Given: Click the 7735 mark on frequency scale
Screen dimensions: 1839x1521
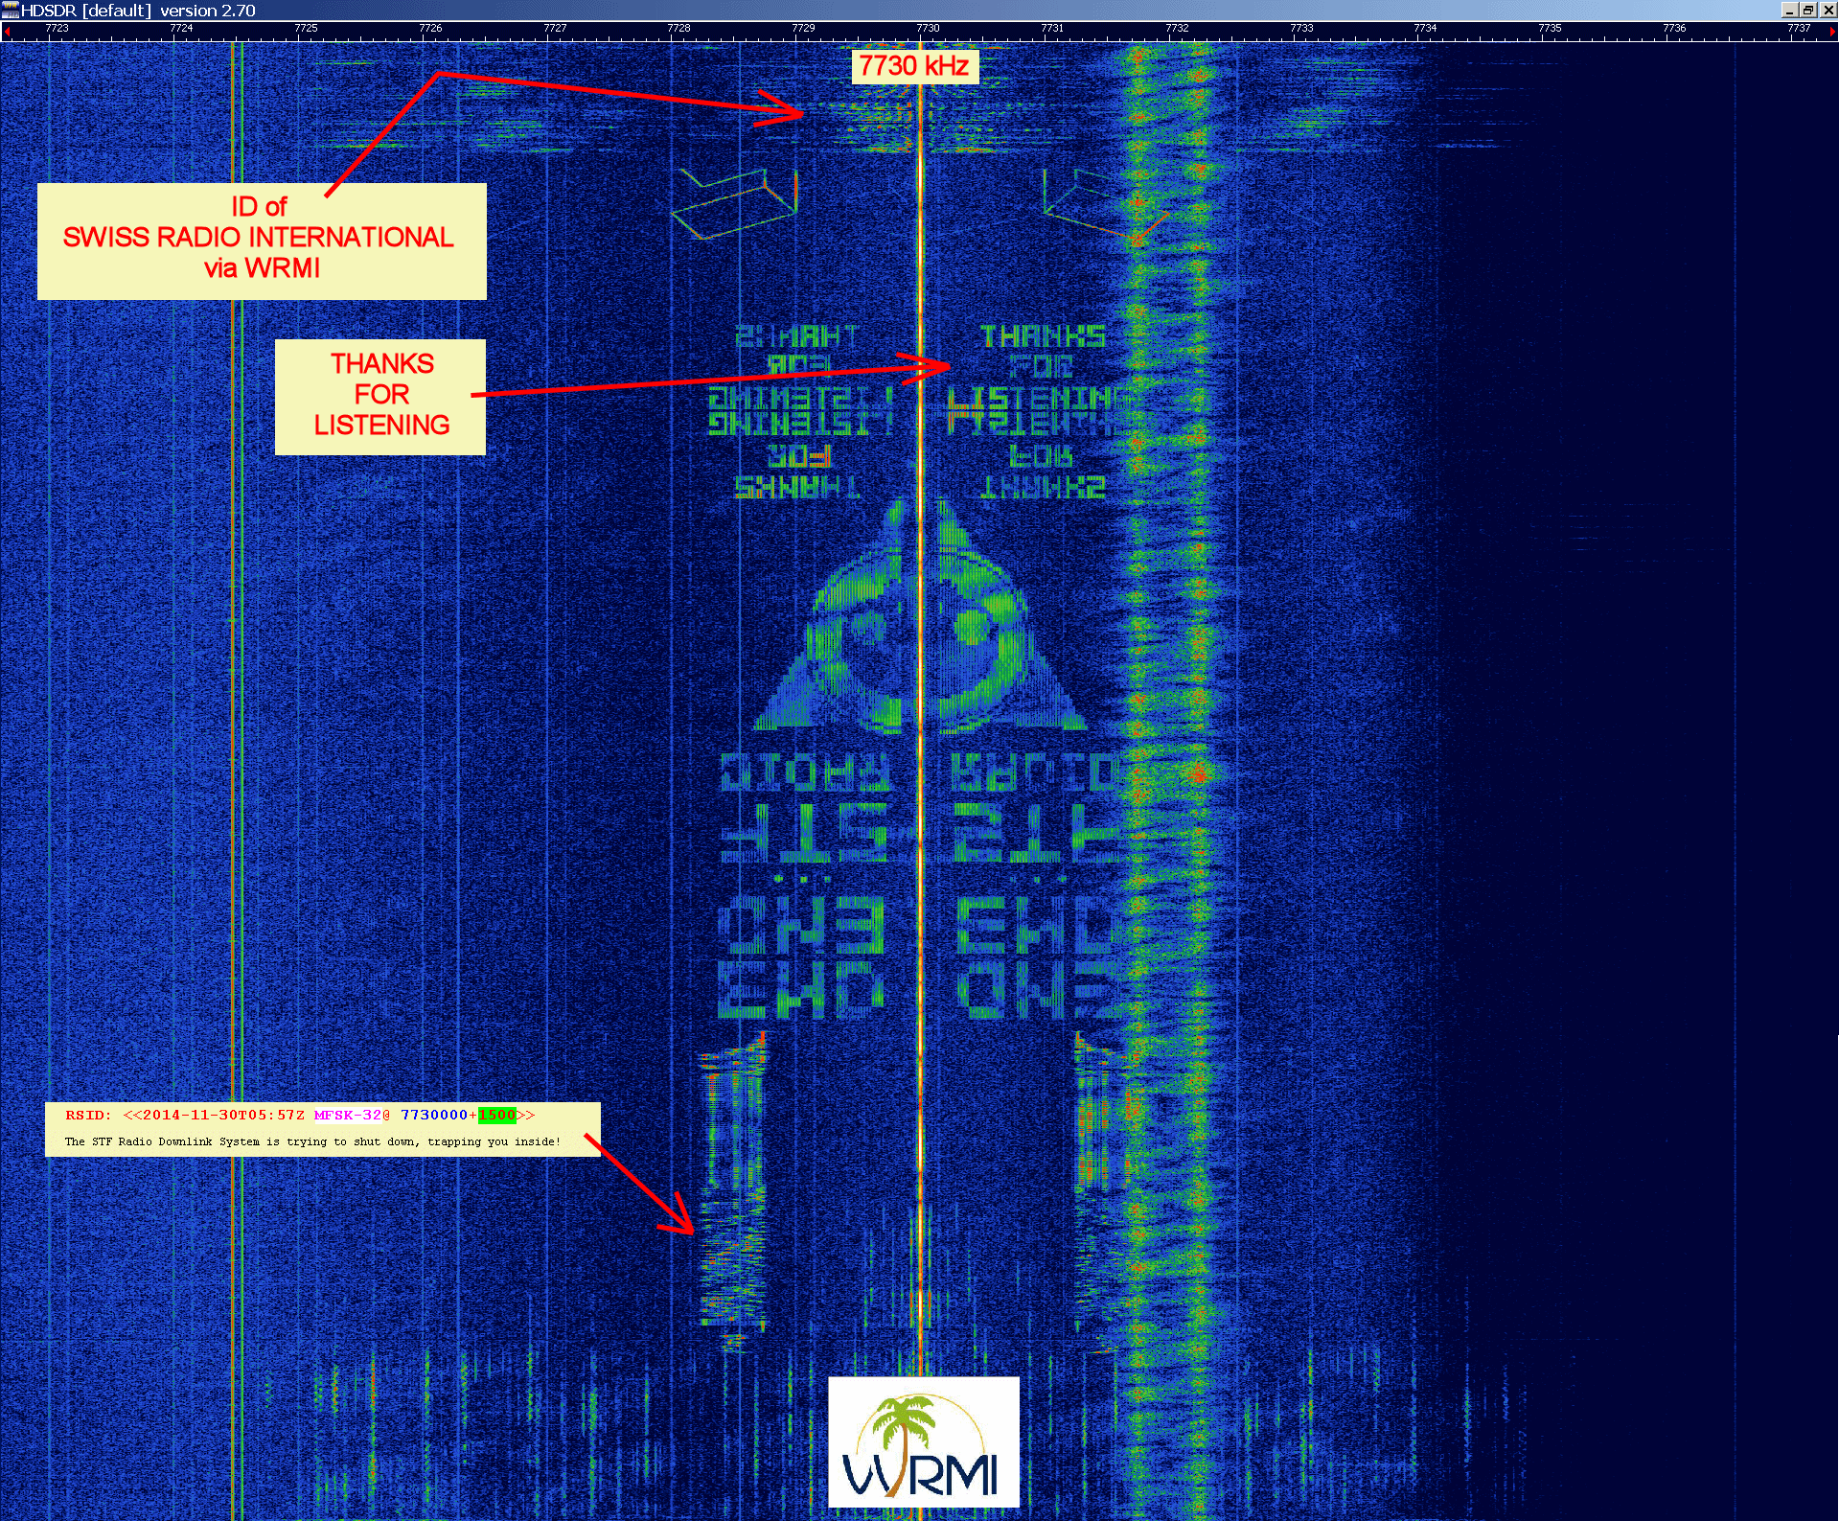Looking at the screenshot, I should (1550, 29).
